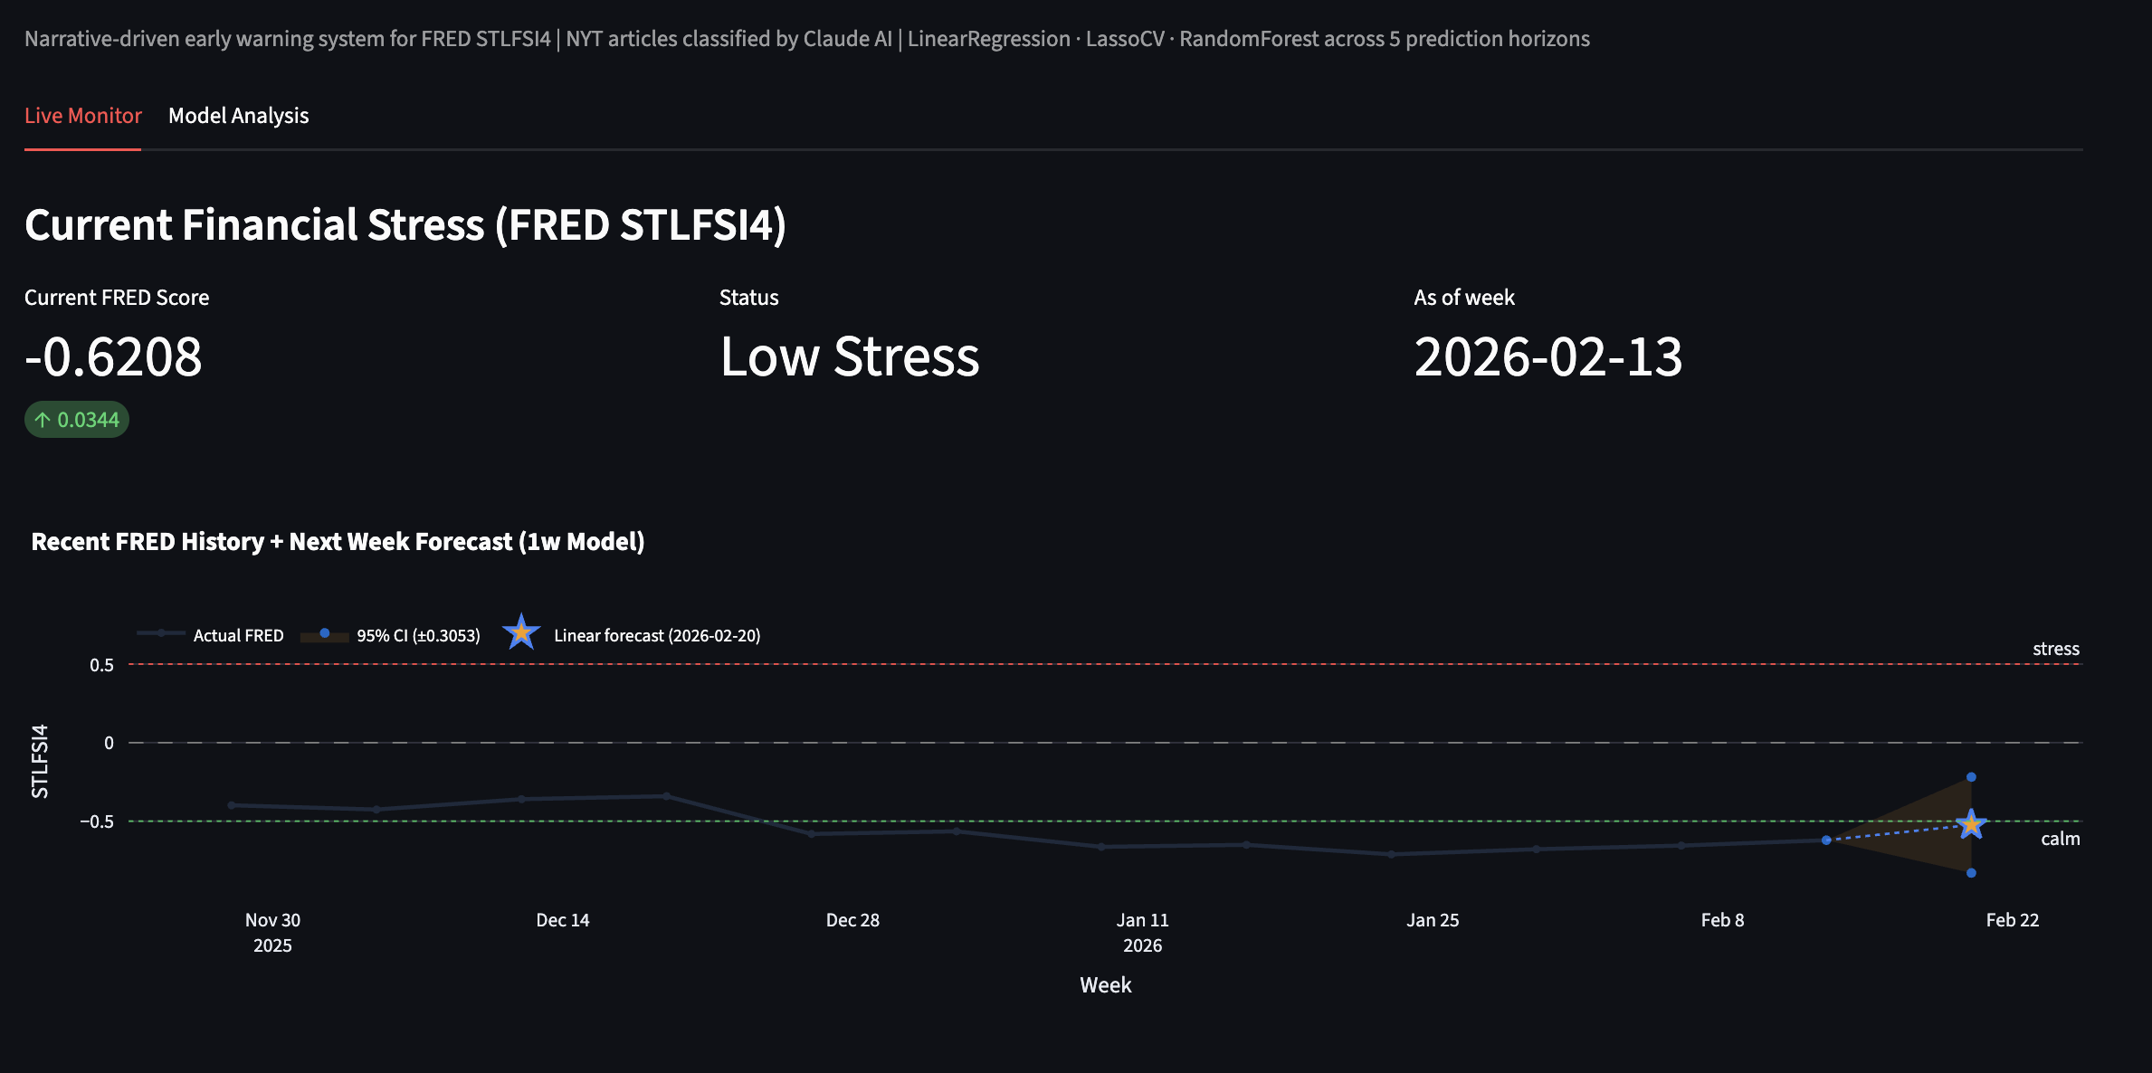Switch to the Model Analysis tab
This screenshot has width=2152, height=1073.
point(238,116)
